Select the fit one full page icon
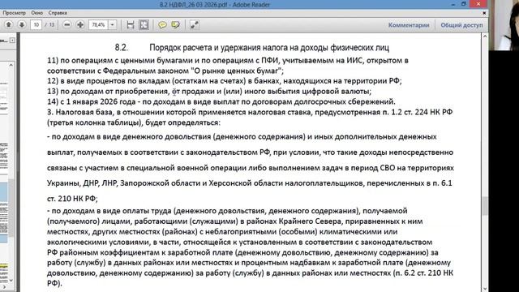 click(x=144, y=25)
